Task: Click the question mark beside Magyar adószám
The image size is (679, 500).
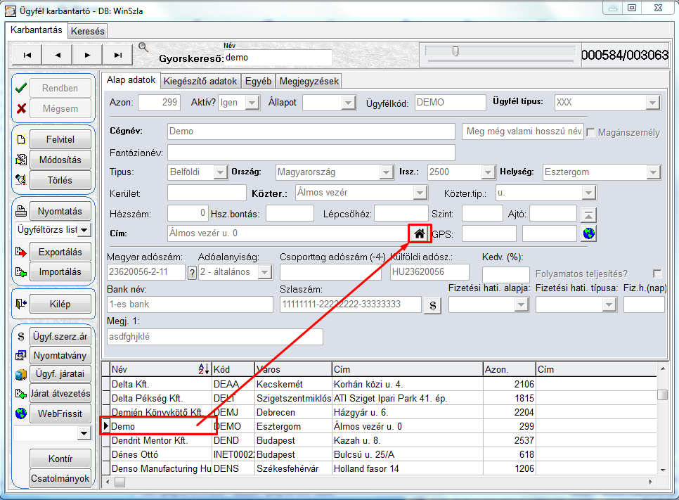Action: (x=193, y=273)
